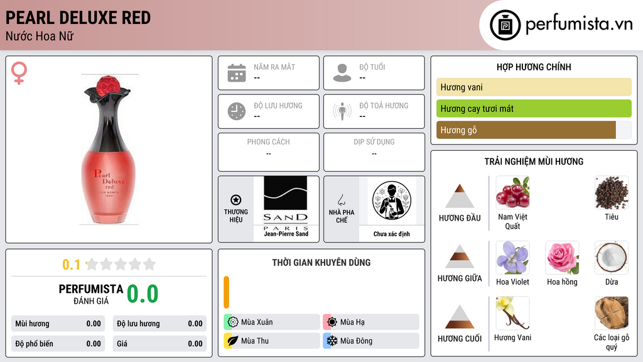643x362 pixels.
Task: Click the THỜI GIAN KHUYÊN DÙNG heading
Action: tap(321, 262)
